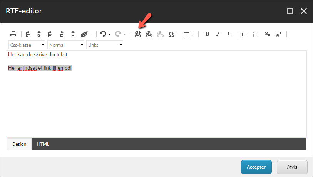Click the first Paste from Word icon
This screenshot has width=313, height=177.
tap(39, 34)
